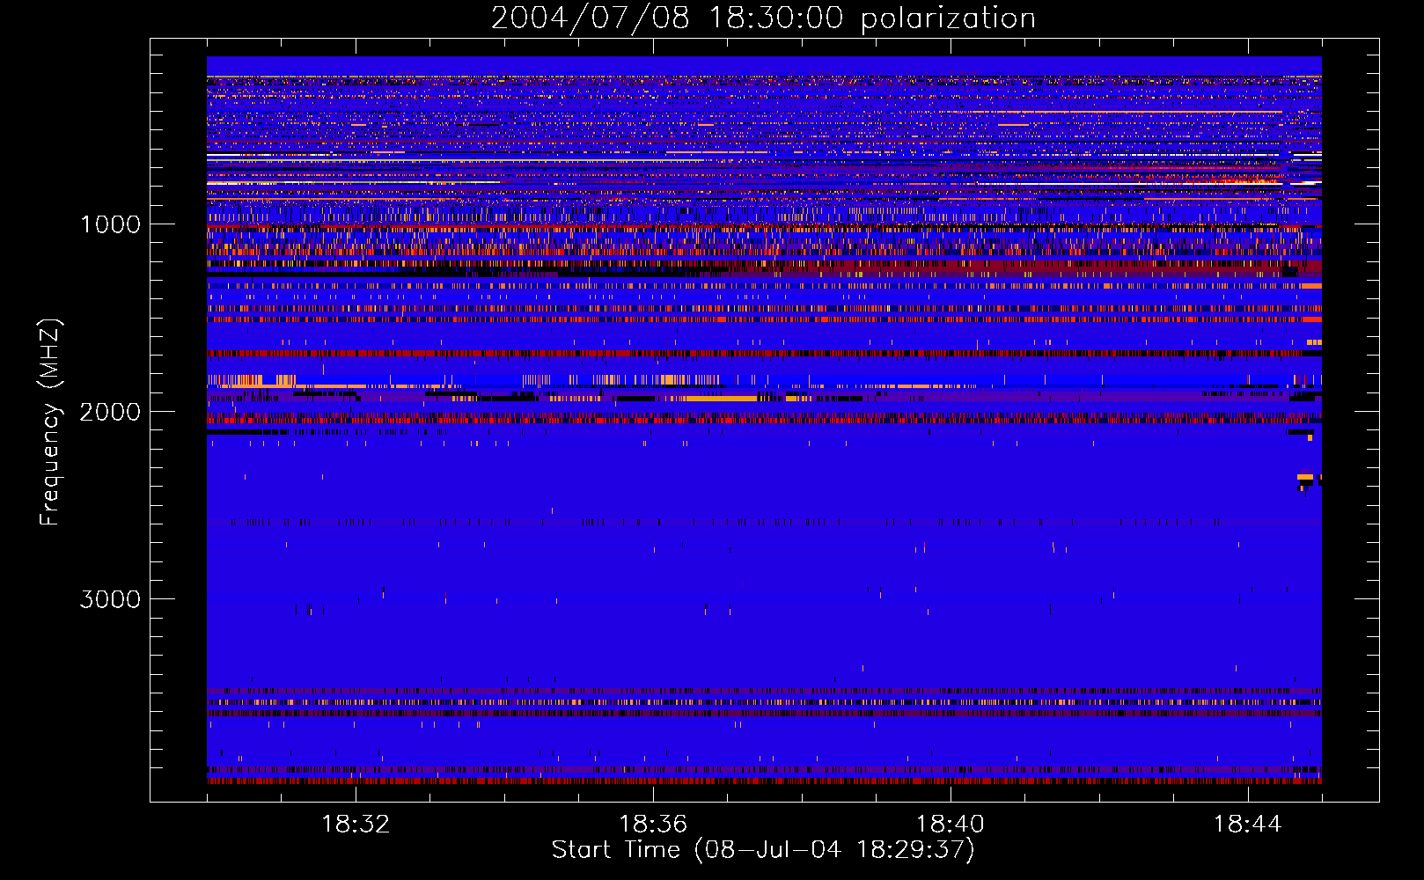Click the 18:44 time tick label
Screen dimensions: 1424x880
click(1247, 825)
